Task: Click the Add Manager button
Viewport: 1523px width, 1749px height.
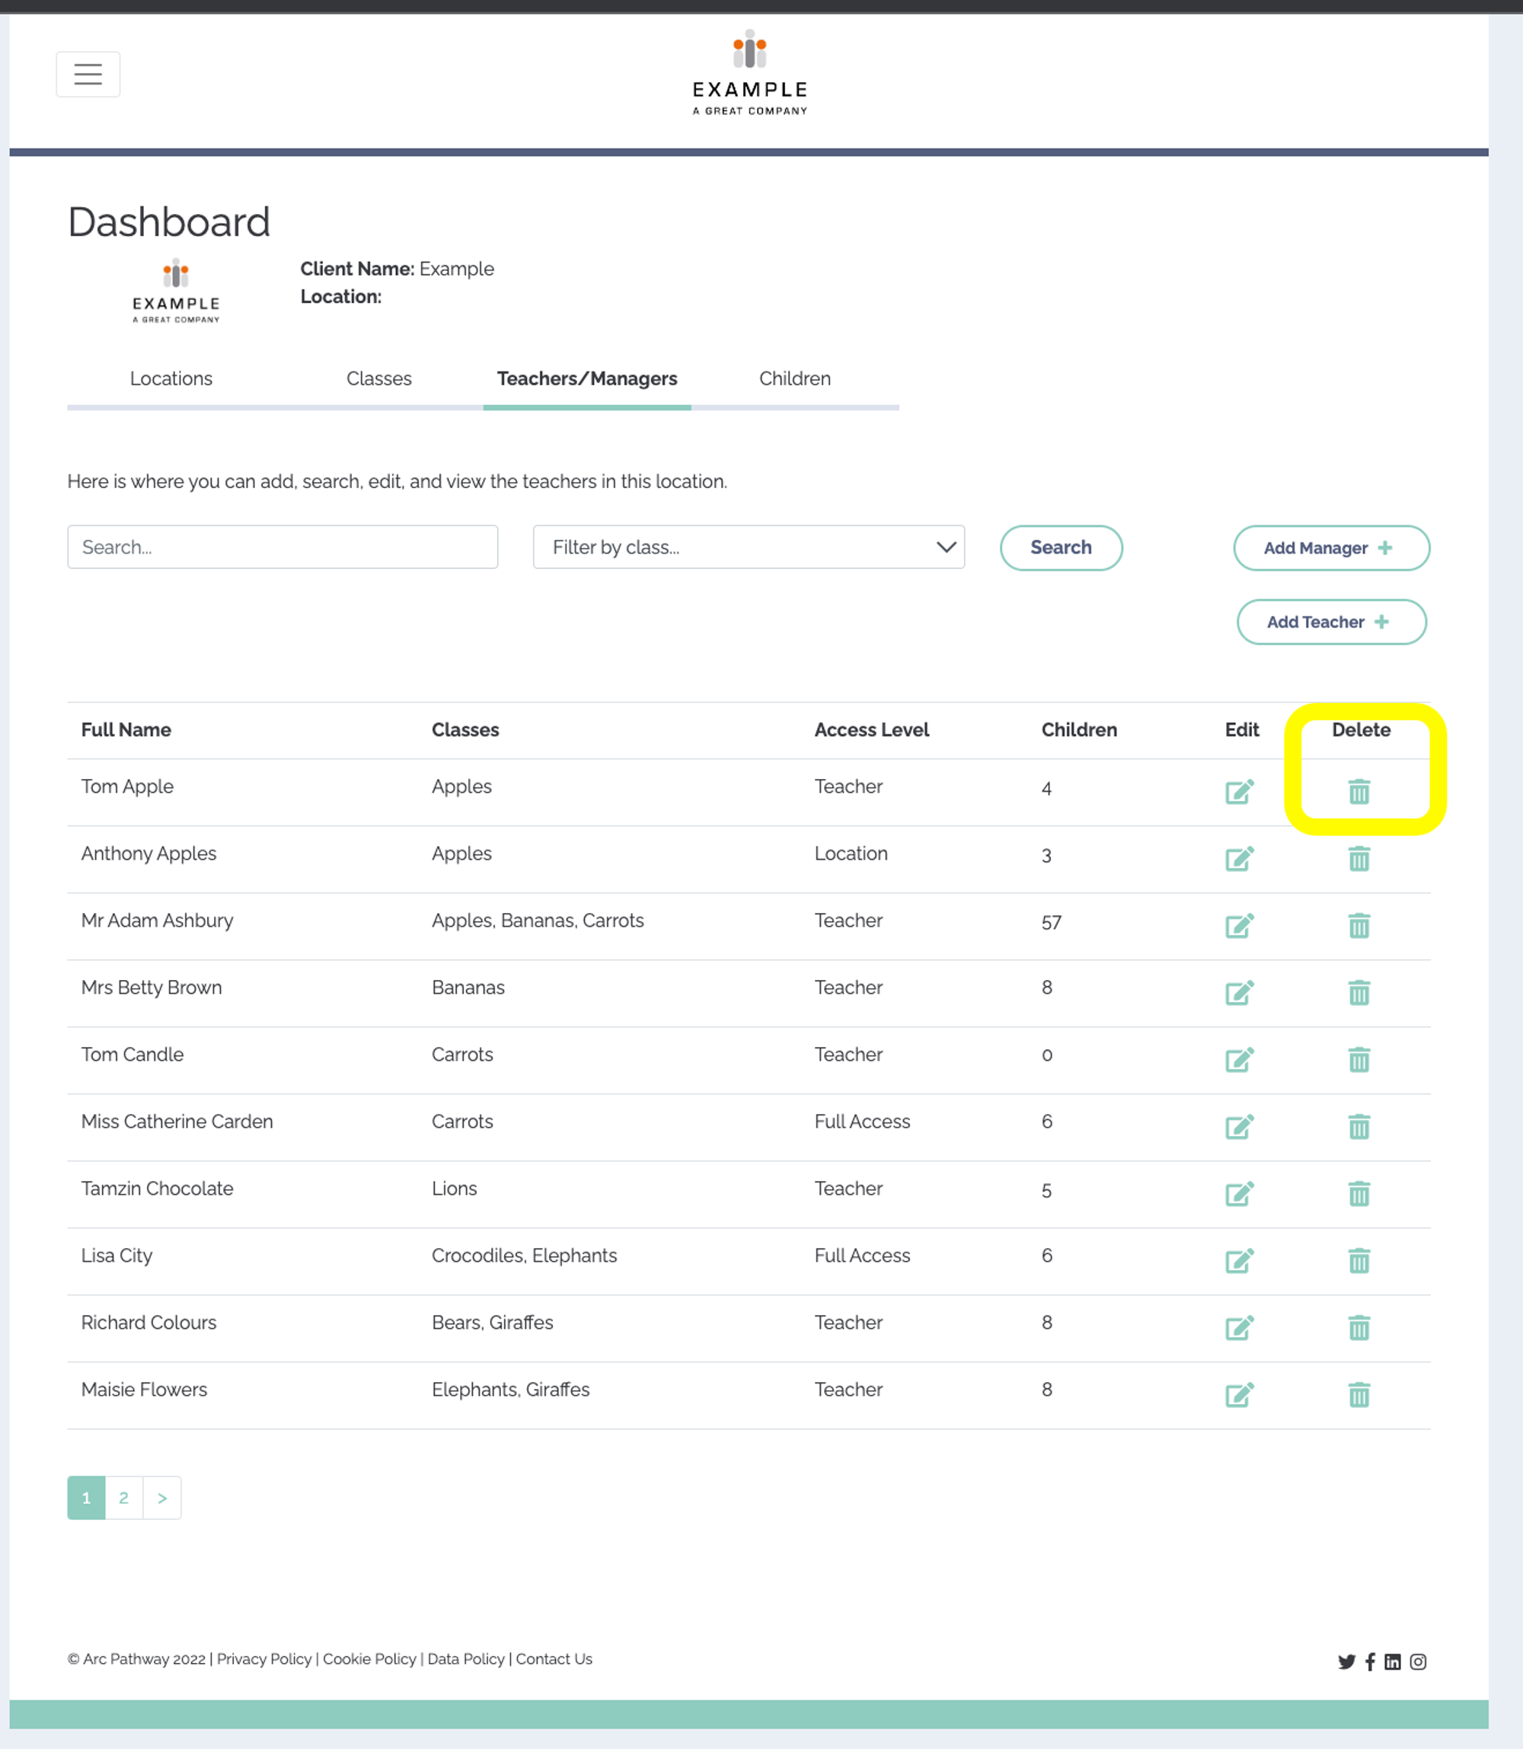Action: tap(1328, 547)
